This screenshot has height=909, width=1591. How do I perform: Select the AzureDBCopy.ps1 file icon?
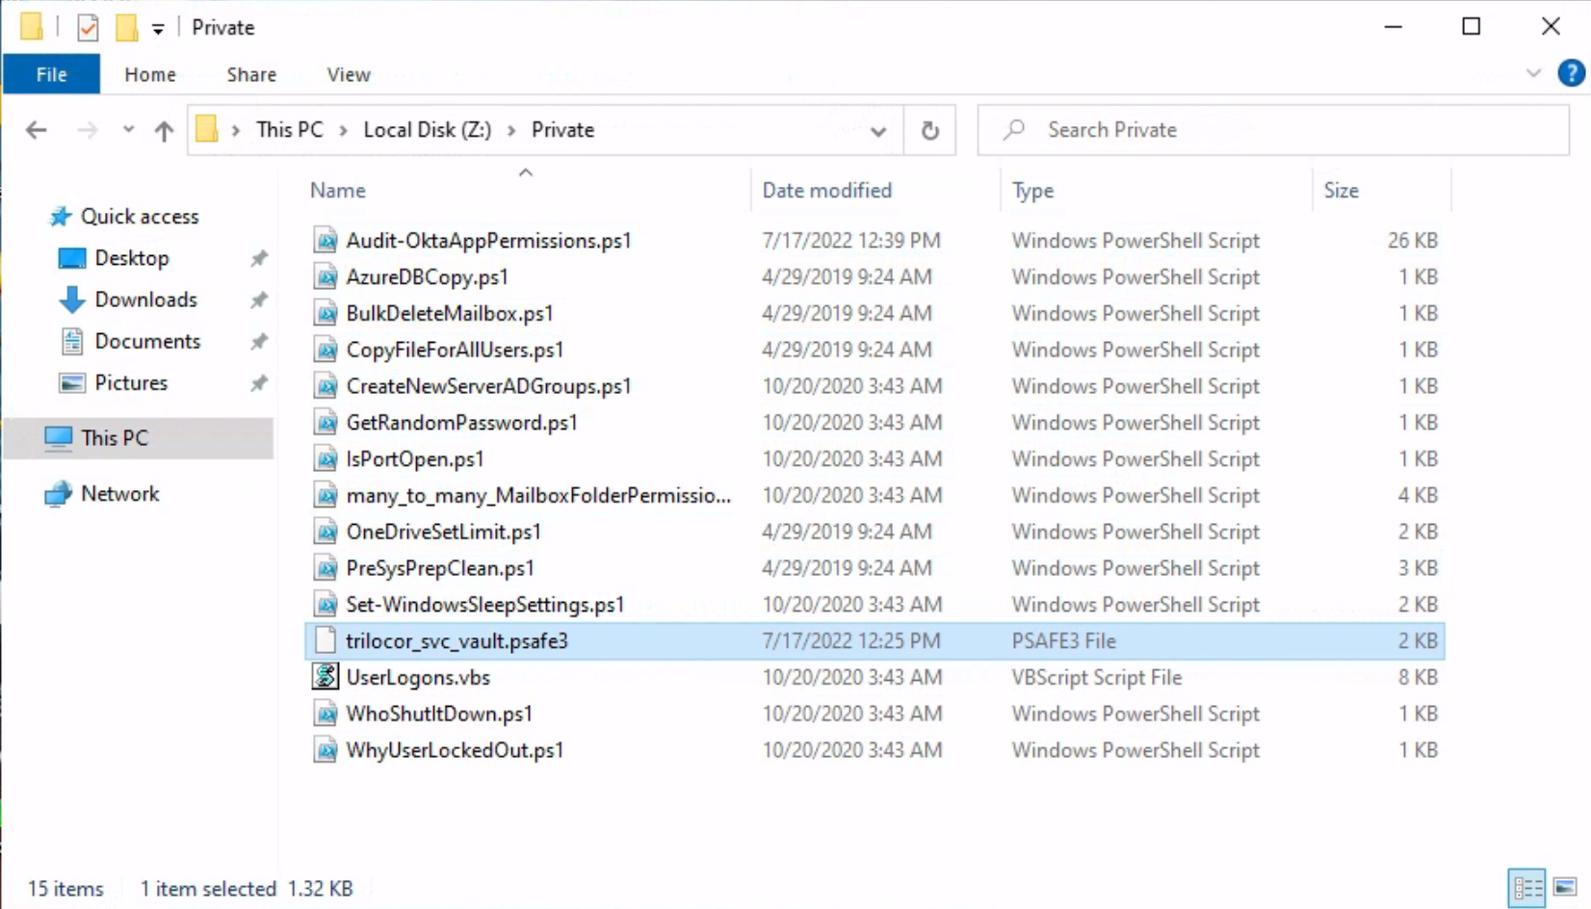tap(326, 277)
